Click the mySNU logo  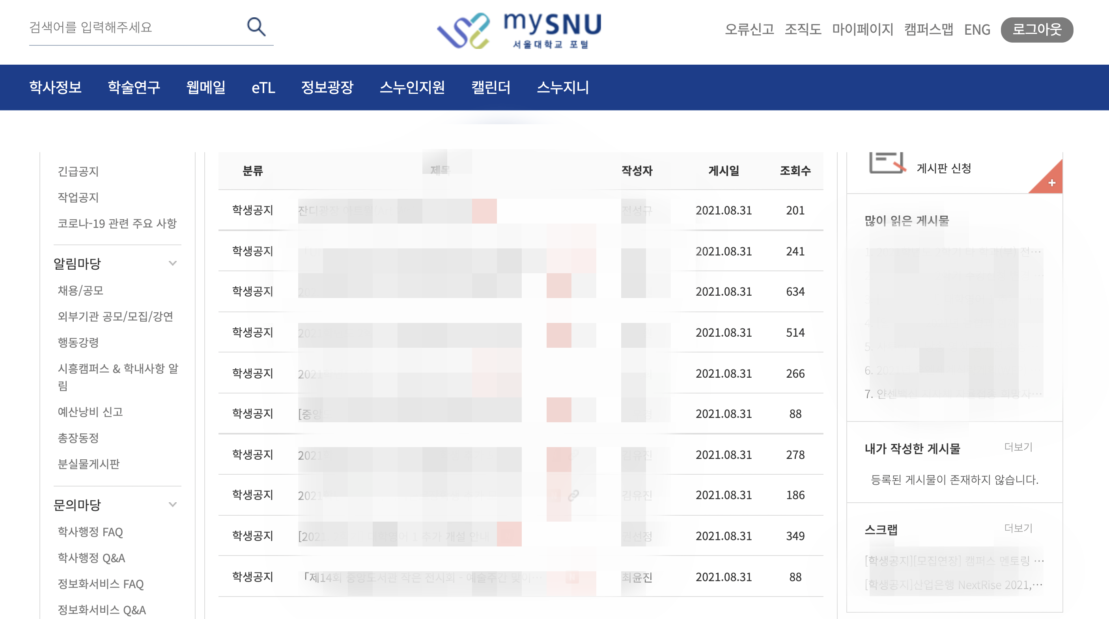(519, 30)
